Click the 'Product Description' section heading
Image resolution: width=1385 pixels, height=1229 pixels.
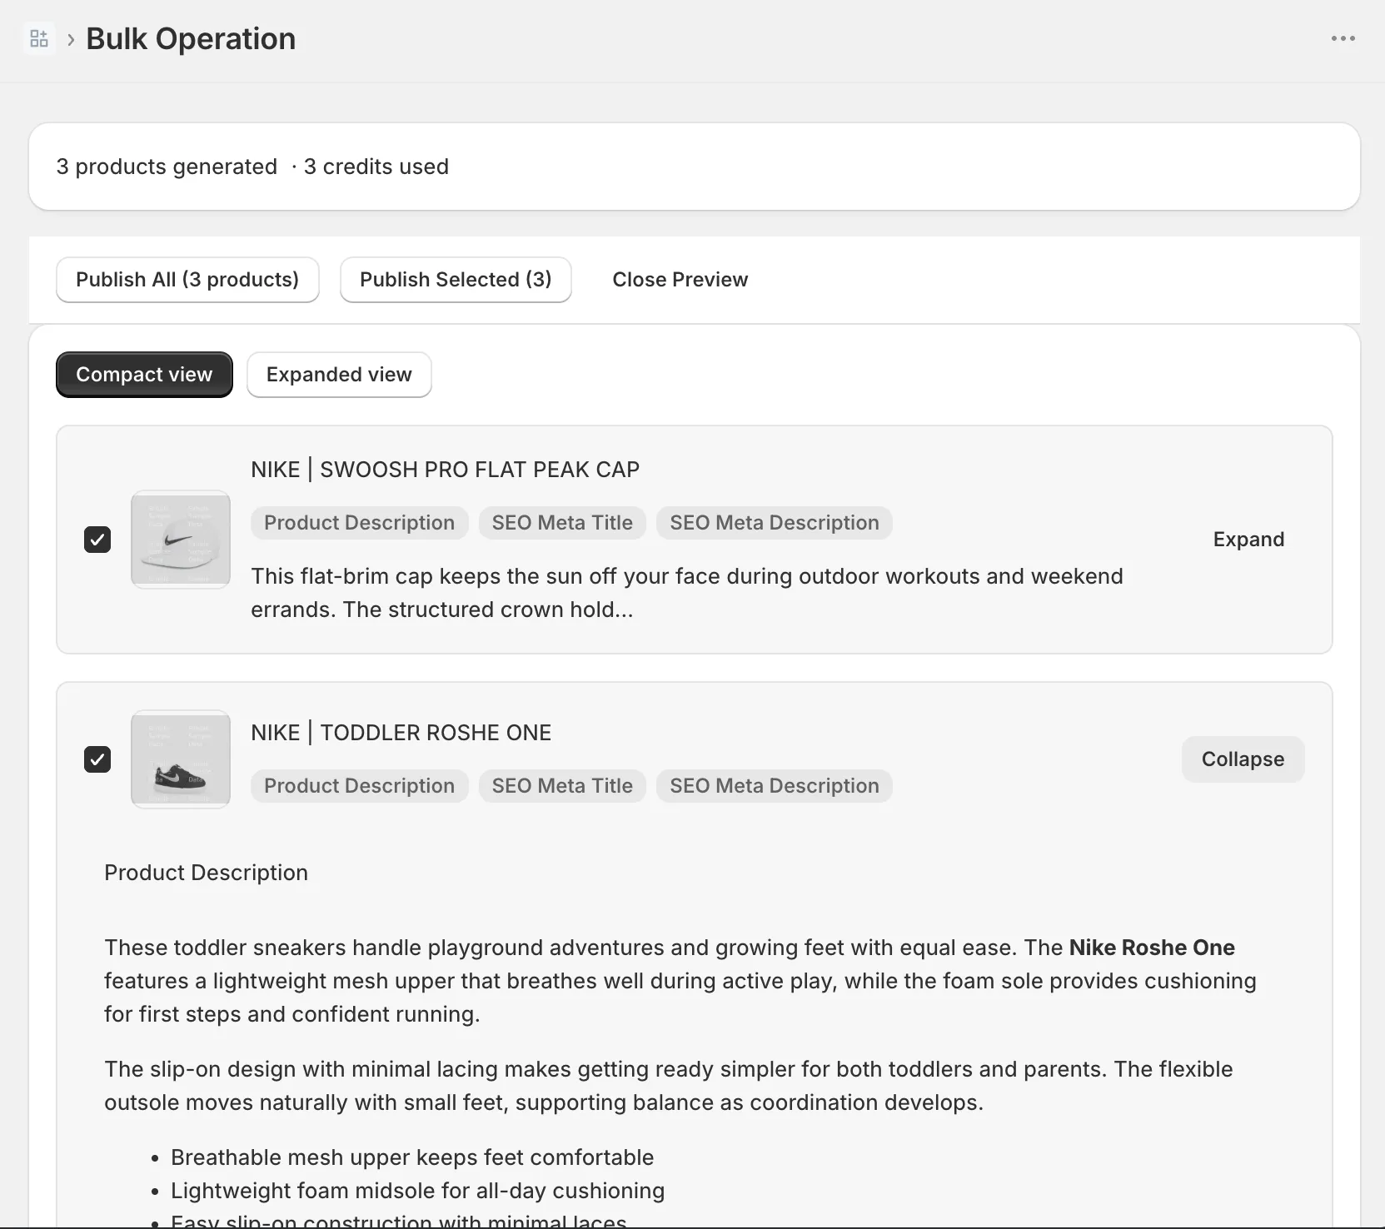click(x=206, y=873)
